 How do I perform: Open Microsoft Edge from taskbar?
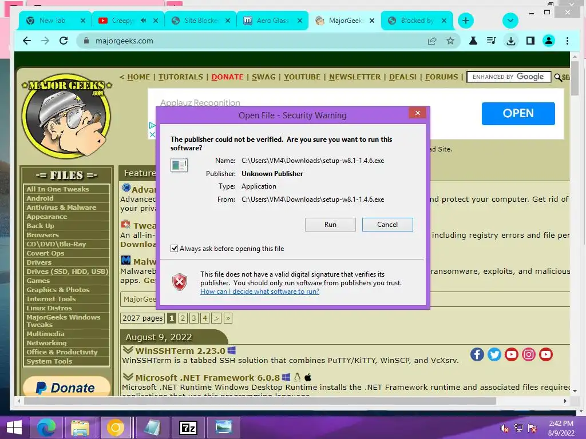click(x=46, y=428)
